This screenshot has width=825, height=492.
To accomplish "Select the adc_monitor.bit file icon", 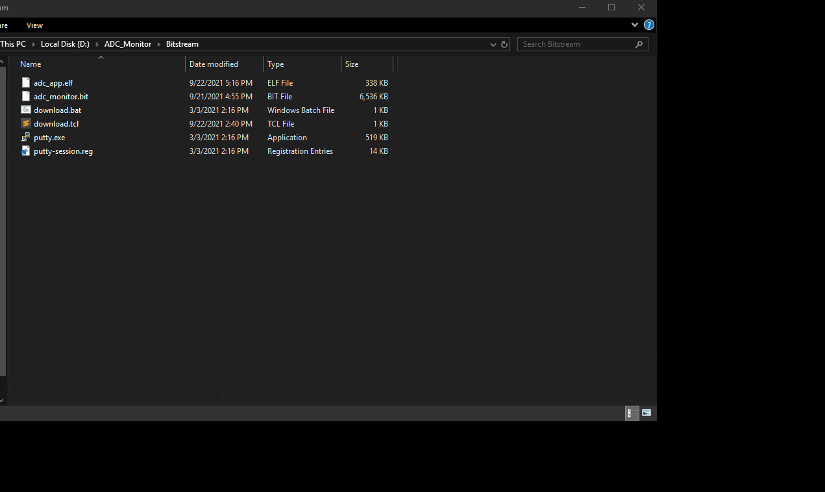I will (x=26, y=97).
